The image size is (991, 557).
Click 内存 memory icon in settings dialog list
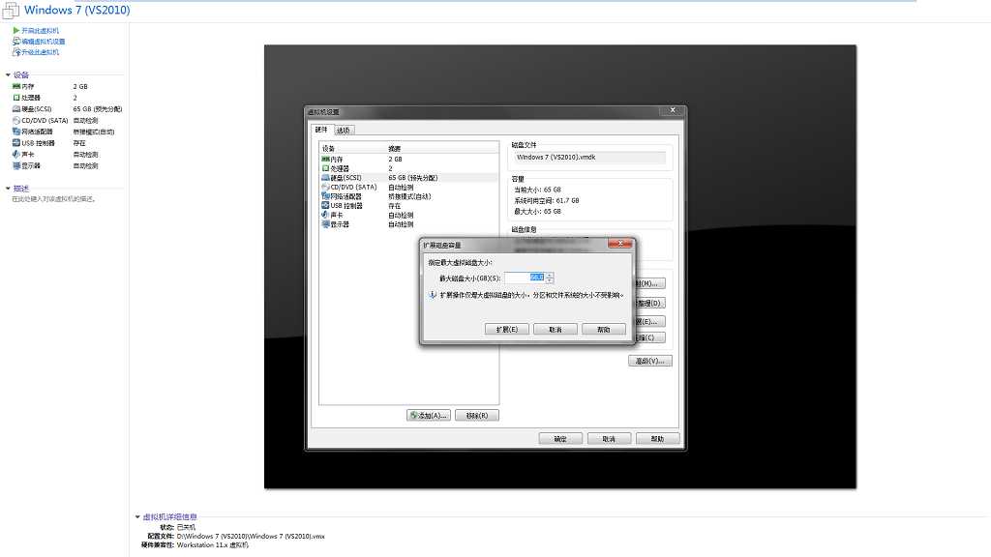tap(325, 160)
